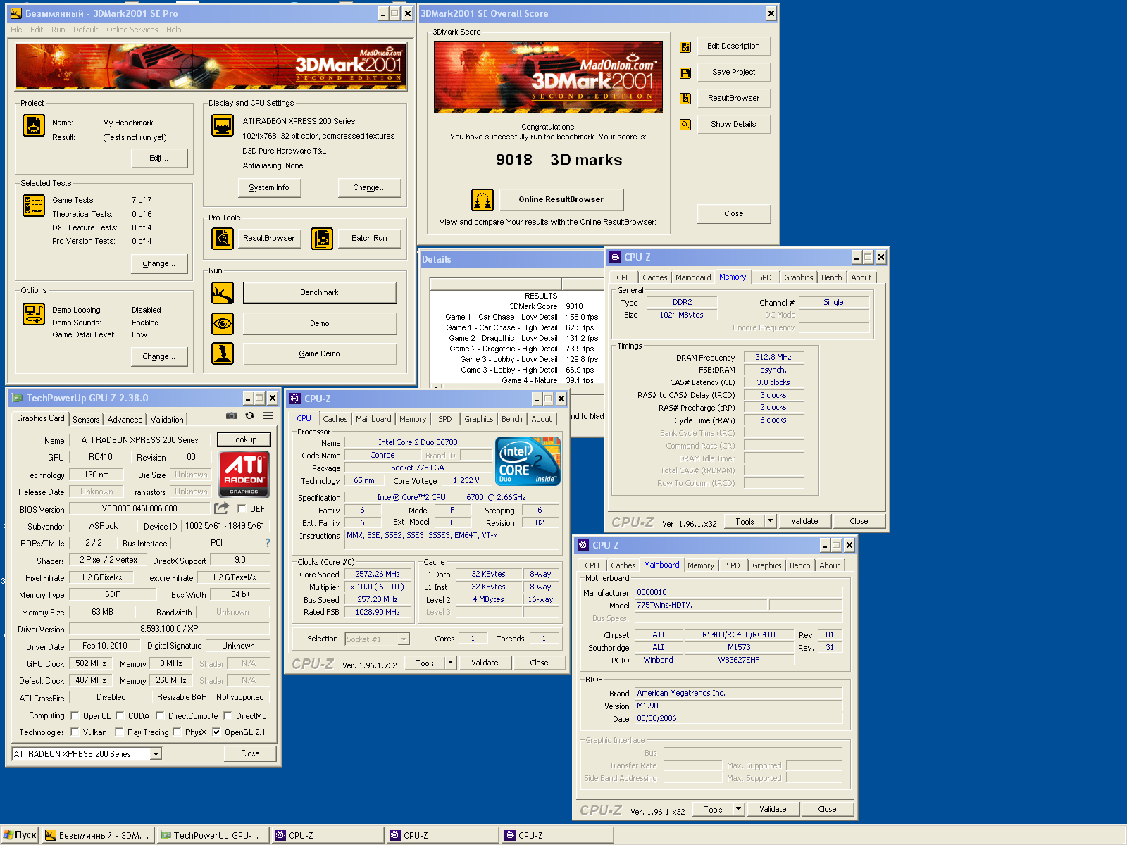
Task: Toggle the CUDA checkbox
Action: [x=120, y=716]
